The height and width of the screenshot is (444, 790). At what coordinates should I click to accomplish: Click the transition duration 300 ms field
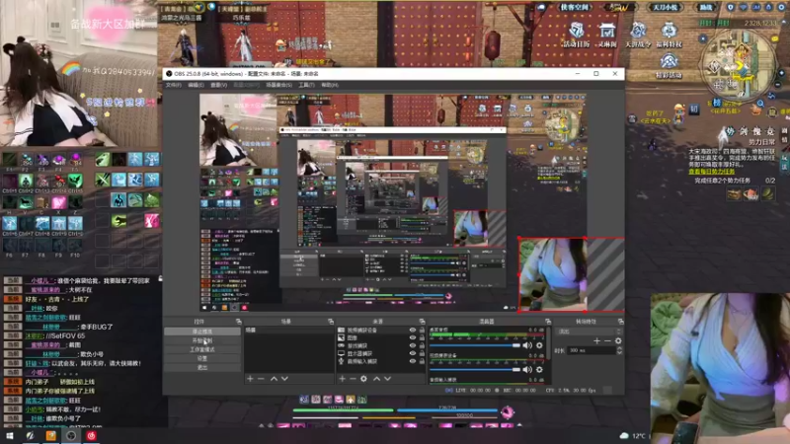tap(591, 350)
